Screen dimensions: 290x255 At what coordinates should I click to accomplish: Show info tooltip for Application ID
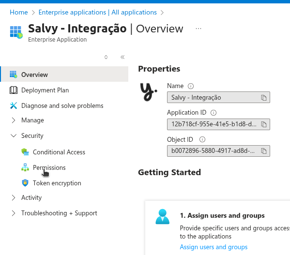click(x=213, y=113)
